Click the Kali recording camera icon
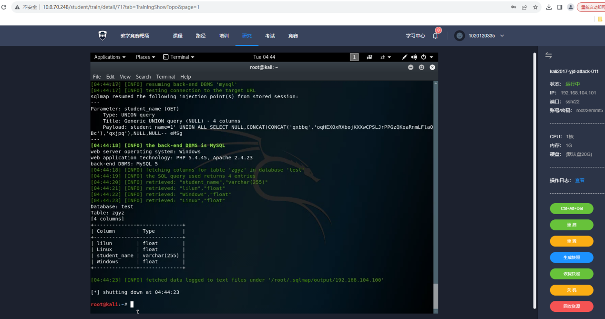The width and height of the screenshot is (605, 319). coord(369,57)
